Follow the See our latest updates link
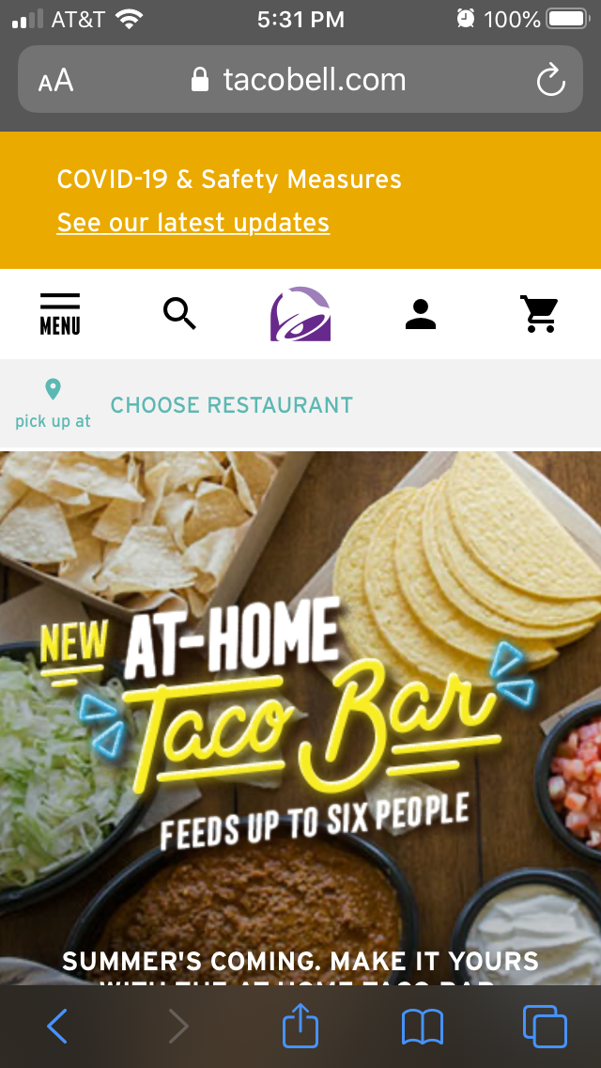Screen dimensions: 601x1068 [x=193, y=223]
